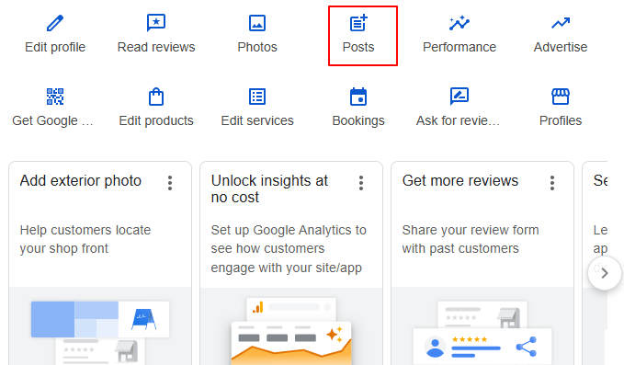Open the Read reviews star-bubble icon
This screenshot has height=365, width=624.
(x=156, y=23)
